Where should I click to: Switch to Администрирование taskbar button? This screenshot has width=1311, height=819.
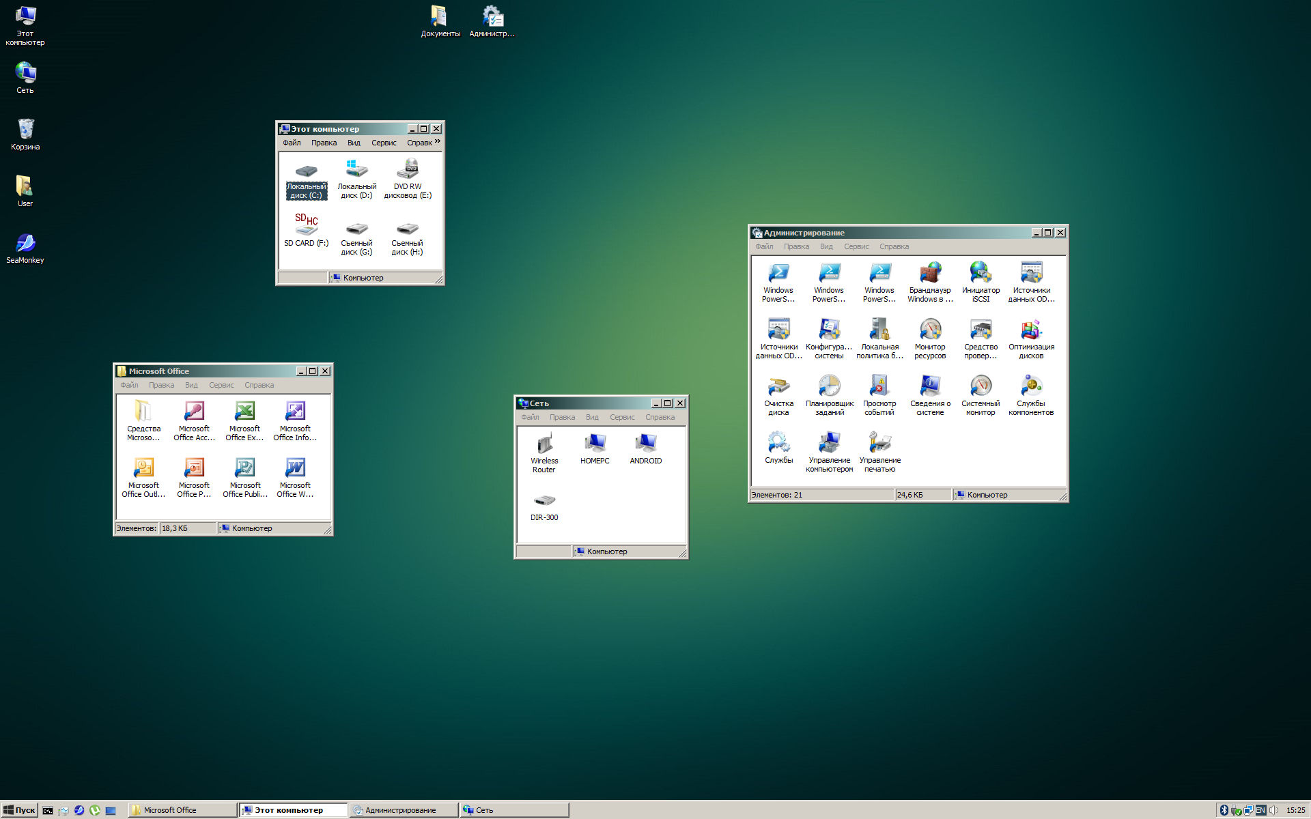tap(403, 810)
